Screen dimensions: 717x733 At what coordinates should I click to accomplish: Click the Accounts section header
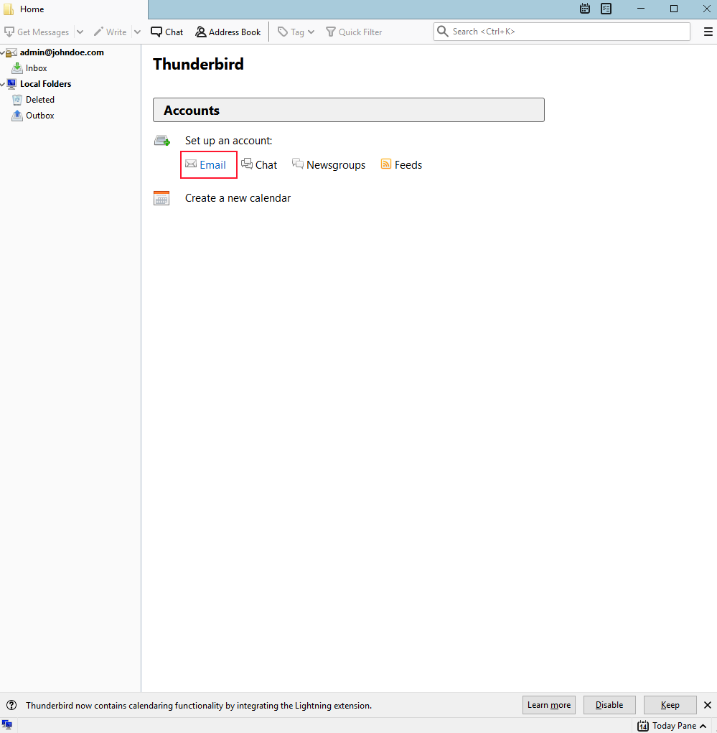tap(349, 110)
